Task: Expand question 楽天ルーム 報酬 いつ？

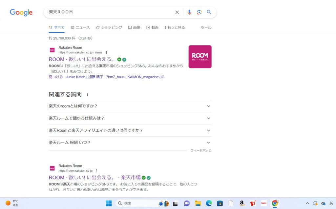Action: pos(208,142)
